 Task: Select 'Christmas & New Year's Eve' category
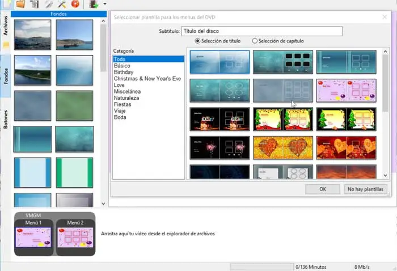pos(147,79)
